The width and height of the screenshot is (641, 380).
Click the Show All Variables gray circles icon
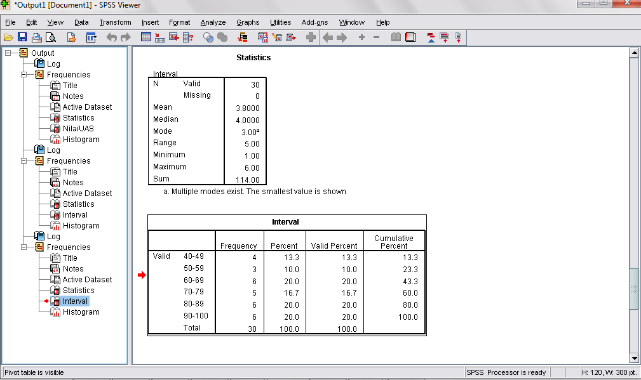(222, 37)
